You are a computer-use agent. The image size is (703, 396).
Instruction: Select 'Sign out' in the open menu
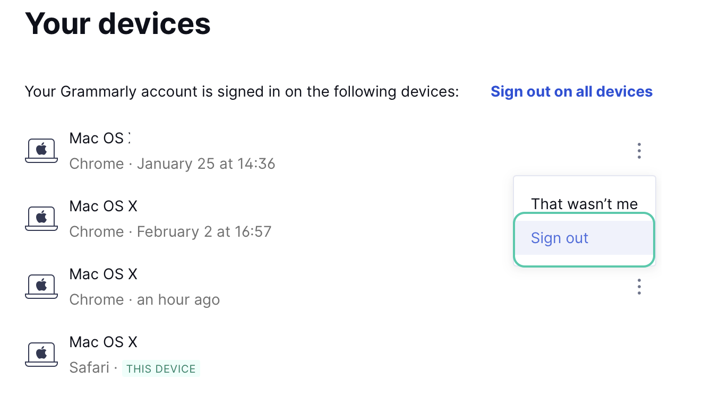pos(560,238)
